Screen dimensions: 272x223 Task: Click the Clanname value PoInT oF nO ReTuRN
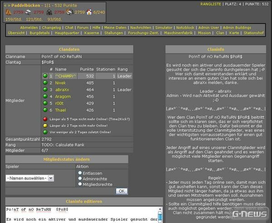[62, 57]
